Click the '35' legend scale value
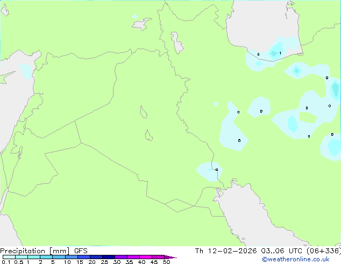341x264 pixels. click(129, 262)
